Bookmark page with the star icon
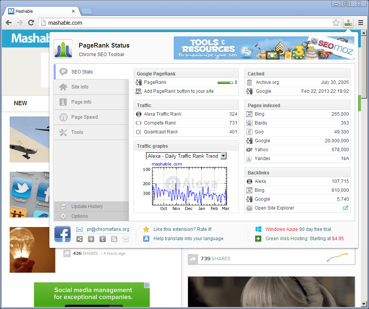The height and width of the screenshot is (309, 369). (336, 23)
